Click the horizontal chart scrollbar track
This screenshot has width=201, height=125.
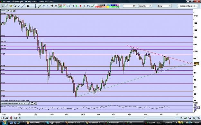pos(100,118)
